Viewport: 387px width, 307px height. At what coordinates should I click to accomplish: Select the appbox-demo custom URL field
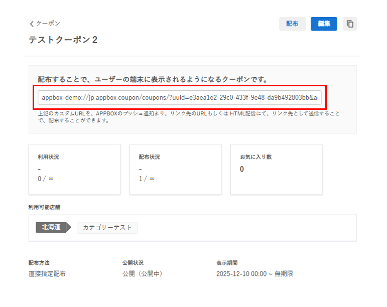180,97
